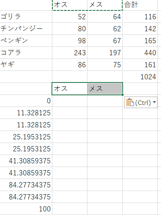Select cell with value 440
Image resolution: width=161 pixels, height=215 pixels.
click(x=140, y=53)
